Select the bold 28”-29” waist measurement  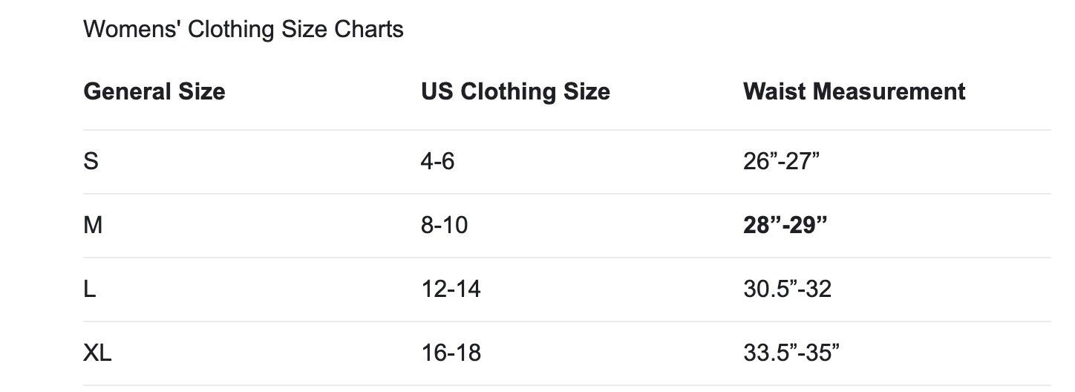click(x=785, y=225)
